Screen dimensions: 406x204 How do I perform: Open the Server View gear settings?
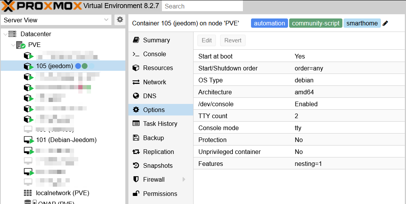point(120,20)
